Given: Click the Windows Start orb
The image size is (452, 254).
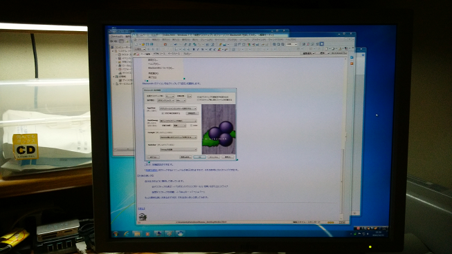Looking at the screenshot, I should (x=116, y=234).
